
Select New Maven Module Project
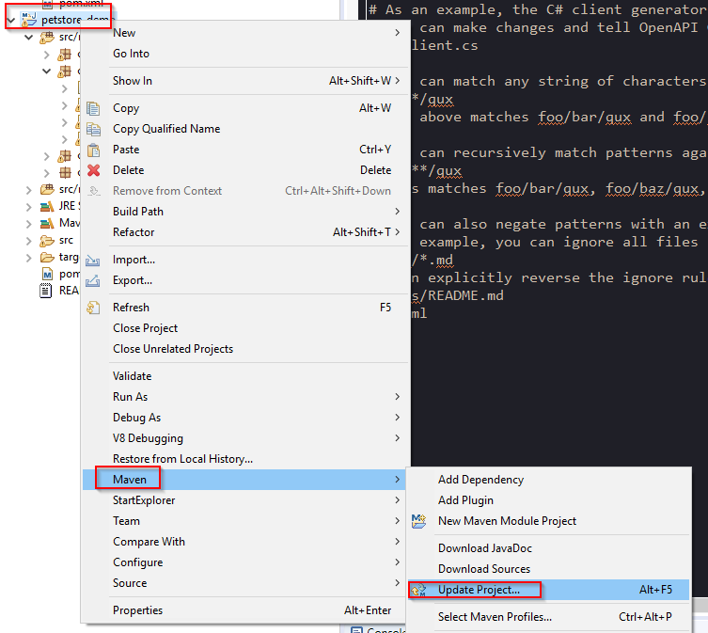(x=549, y=521)
